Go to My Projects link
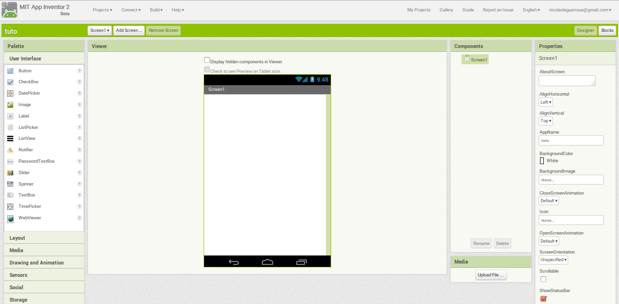619x304 pixels. pos(419,10)
